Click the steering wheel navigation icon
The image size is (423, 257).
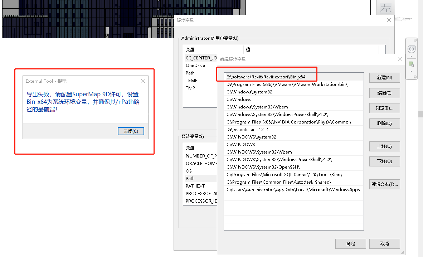(x=411, y=49)
